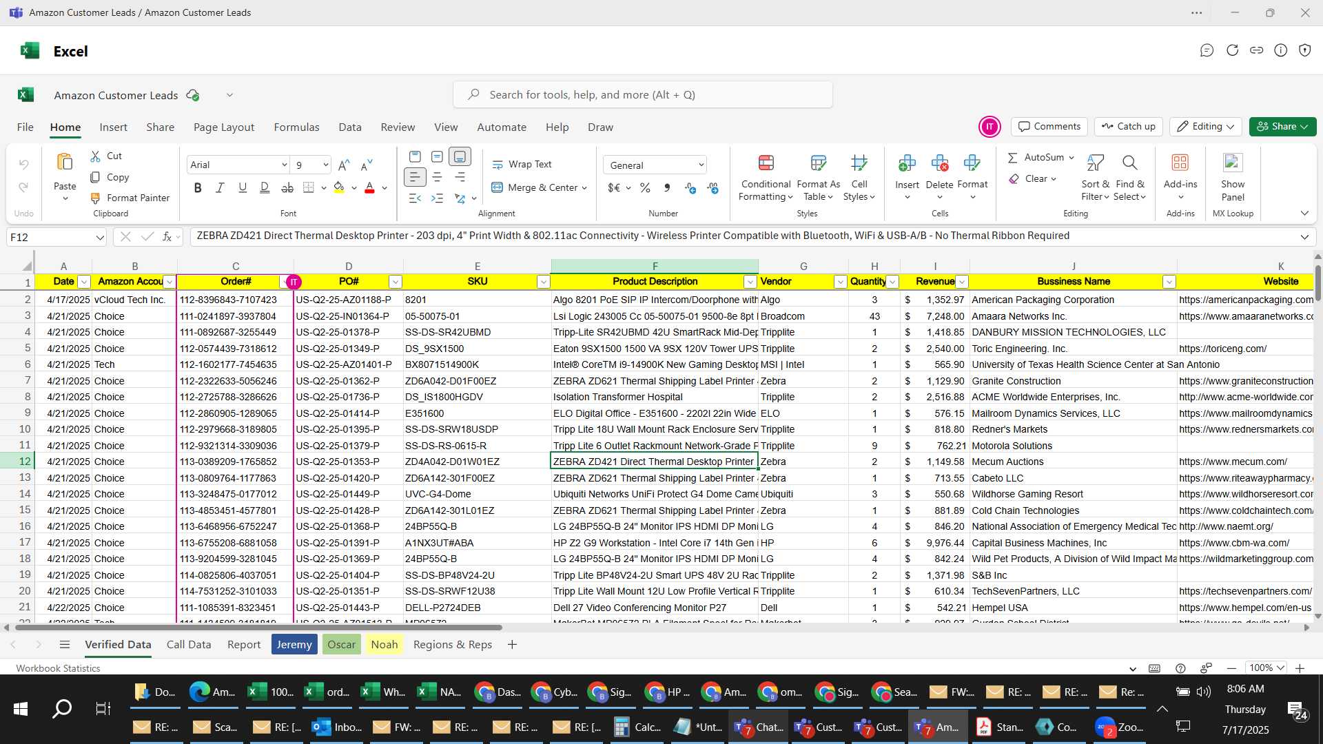Click the Align Right icon

(460, 178)
